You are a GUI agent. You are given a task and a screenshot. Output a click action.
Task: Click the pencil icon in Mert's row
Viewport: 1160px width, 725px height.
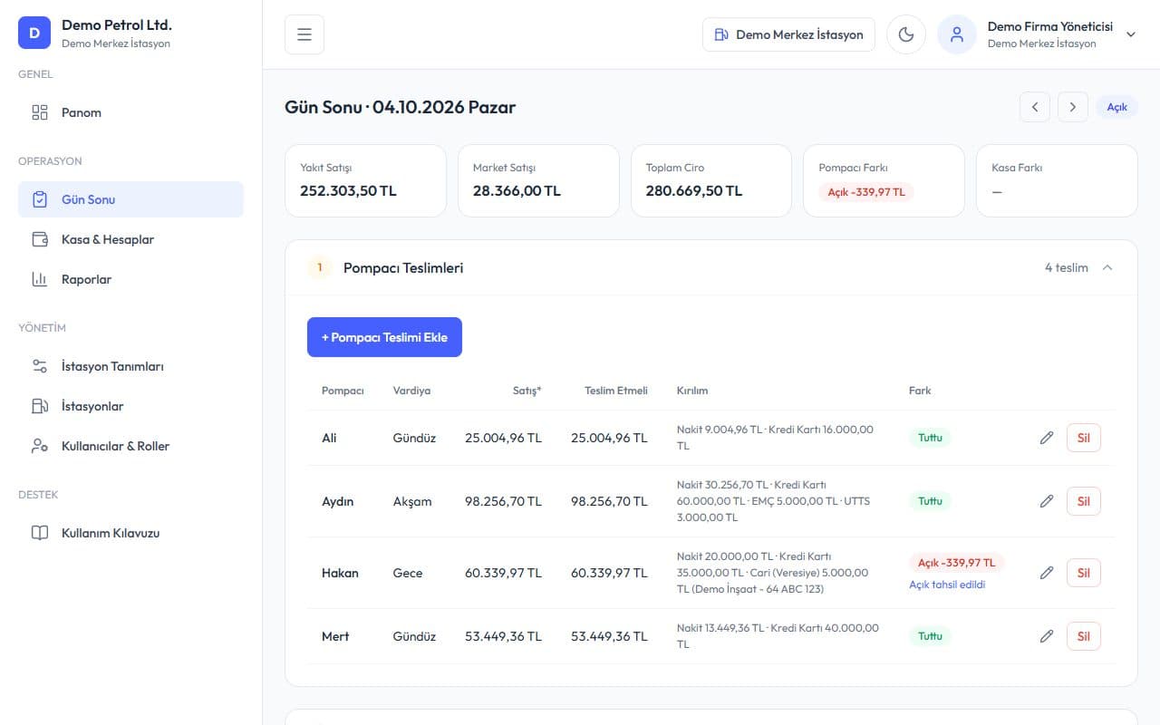pyautogui.click(x=1047, y=636)
